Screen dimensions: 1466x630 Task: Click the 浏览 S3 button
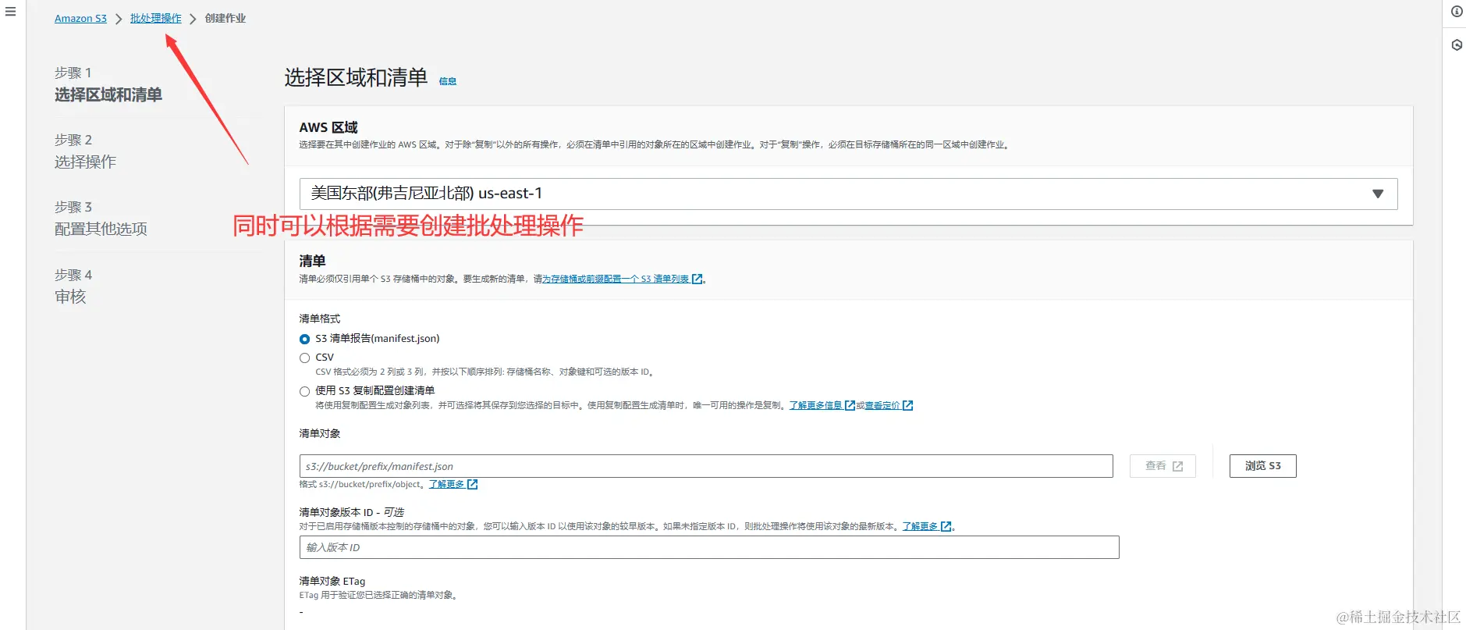(x=1262, y=466)
